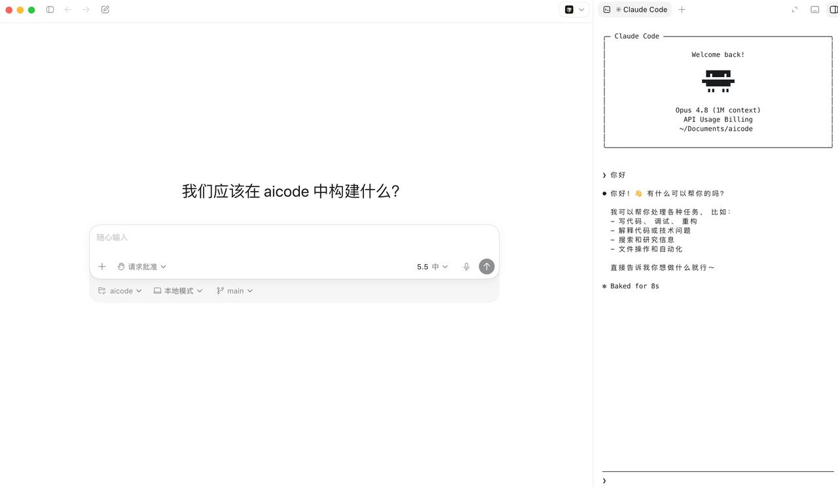Start a new chat with compose icon
Viewport: 838px width, 487px height.
pyautogui.click(x=105, y=10)
